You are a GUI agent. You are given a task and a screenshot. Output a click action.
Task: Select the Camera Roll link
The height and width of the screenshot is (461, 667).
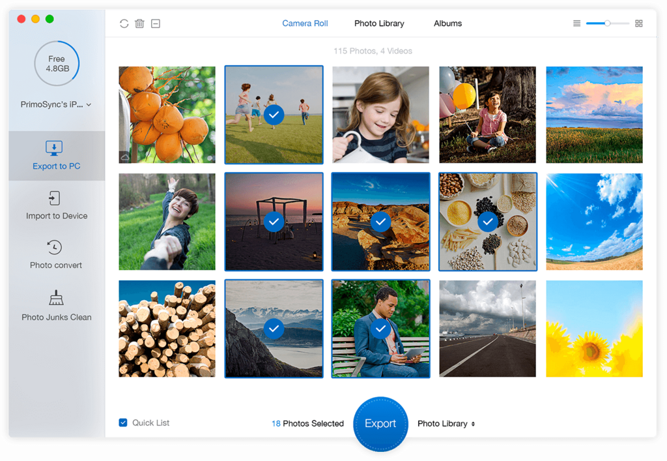click(x=305, y=23)
